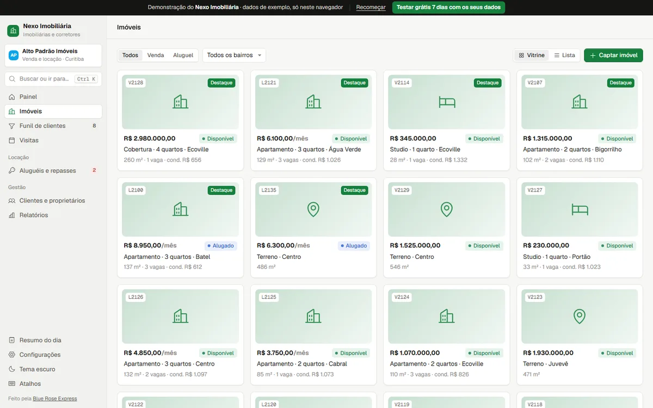Select the Todos filter tab
Viewport: 653px width, 408px height.
(x=130, y=55)
